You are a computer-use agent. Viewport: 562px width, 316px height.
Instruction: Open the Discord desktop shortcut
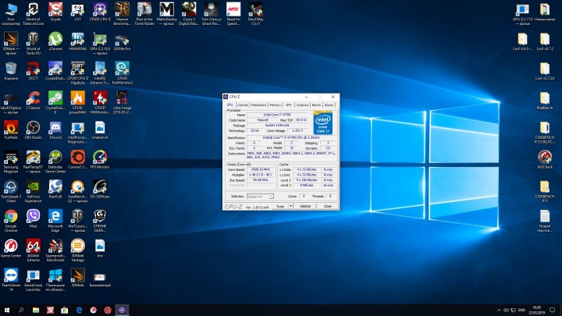pos(55,130)
